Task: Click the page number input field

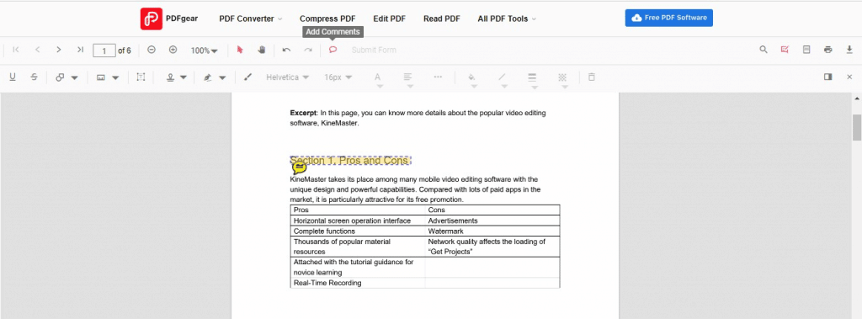Action: 104,51
